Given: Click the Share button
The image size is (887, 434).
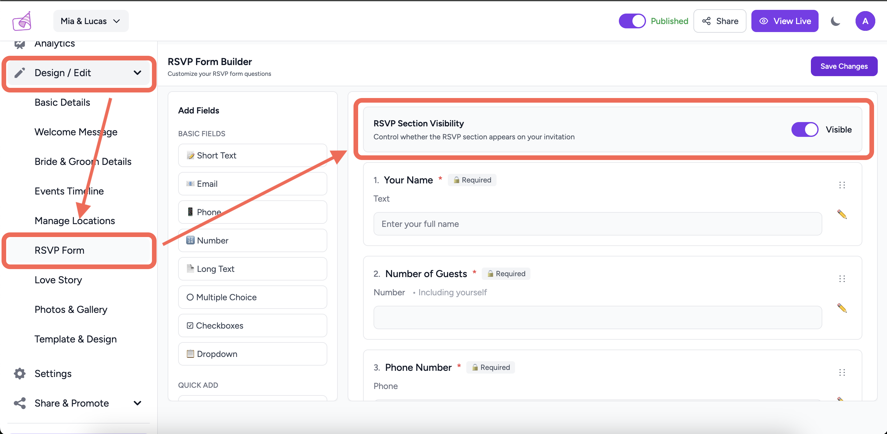Looking at the screenshot, I should 720,21.
